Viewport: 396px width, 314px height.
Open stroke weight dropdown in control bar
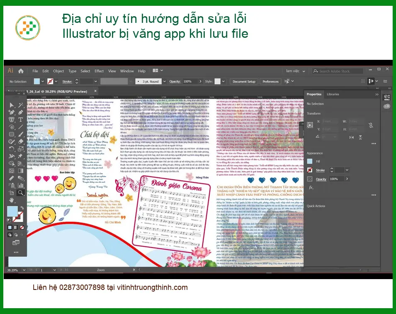95,81
